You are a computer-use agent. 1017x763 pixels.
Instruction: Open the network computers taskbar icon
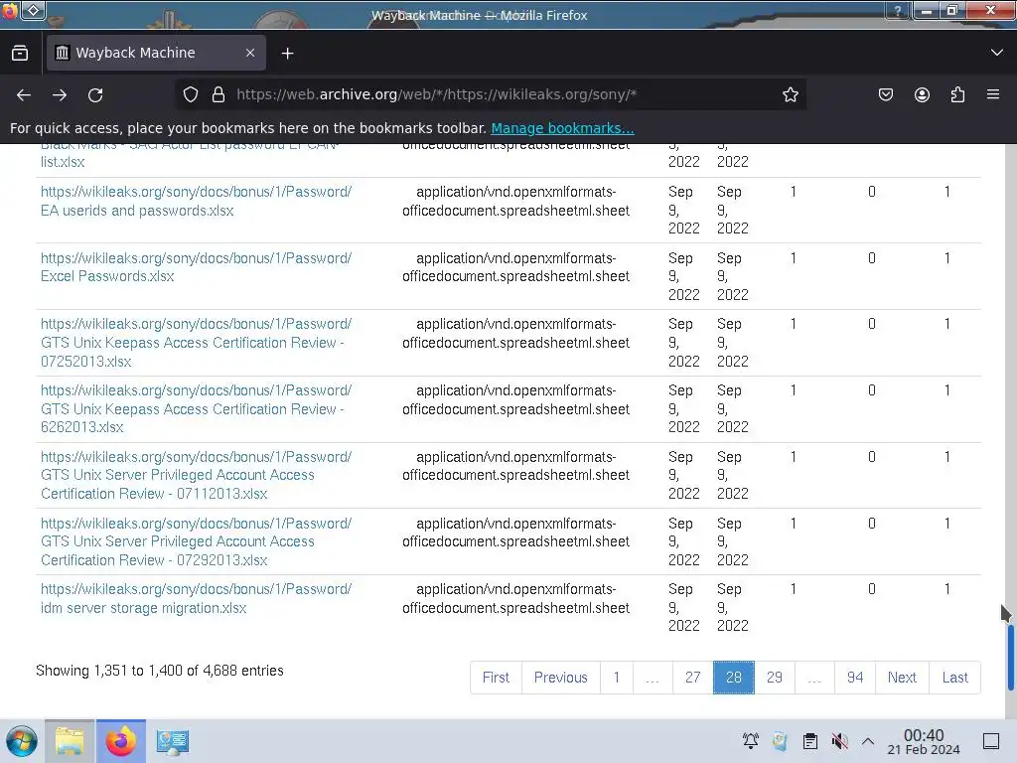(x=172, y=741)
